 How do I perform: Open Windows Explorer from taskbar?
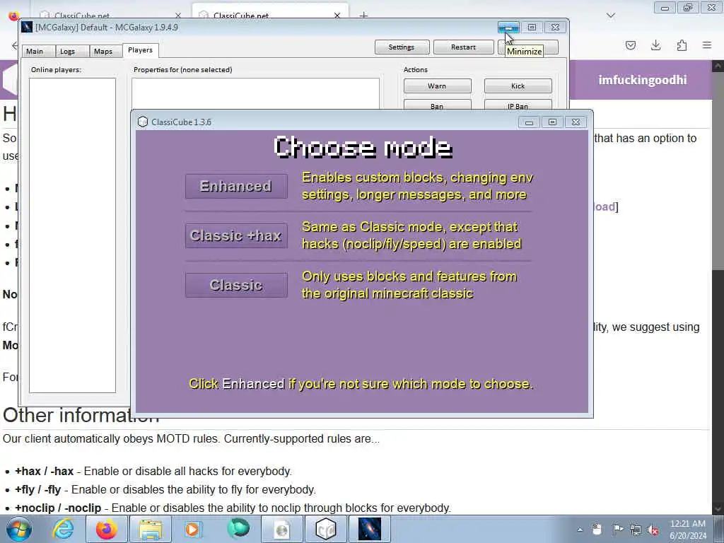pos(151,529)
